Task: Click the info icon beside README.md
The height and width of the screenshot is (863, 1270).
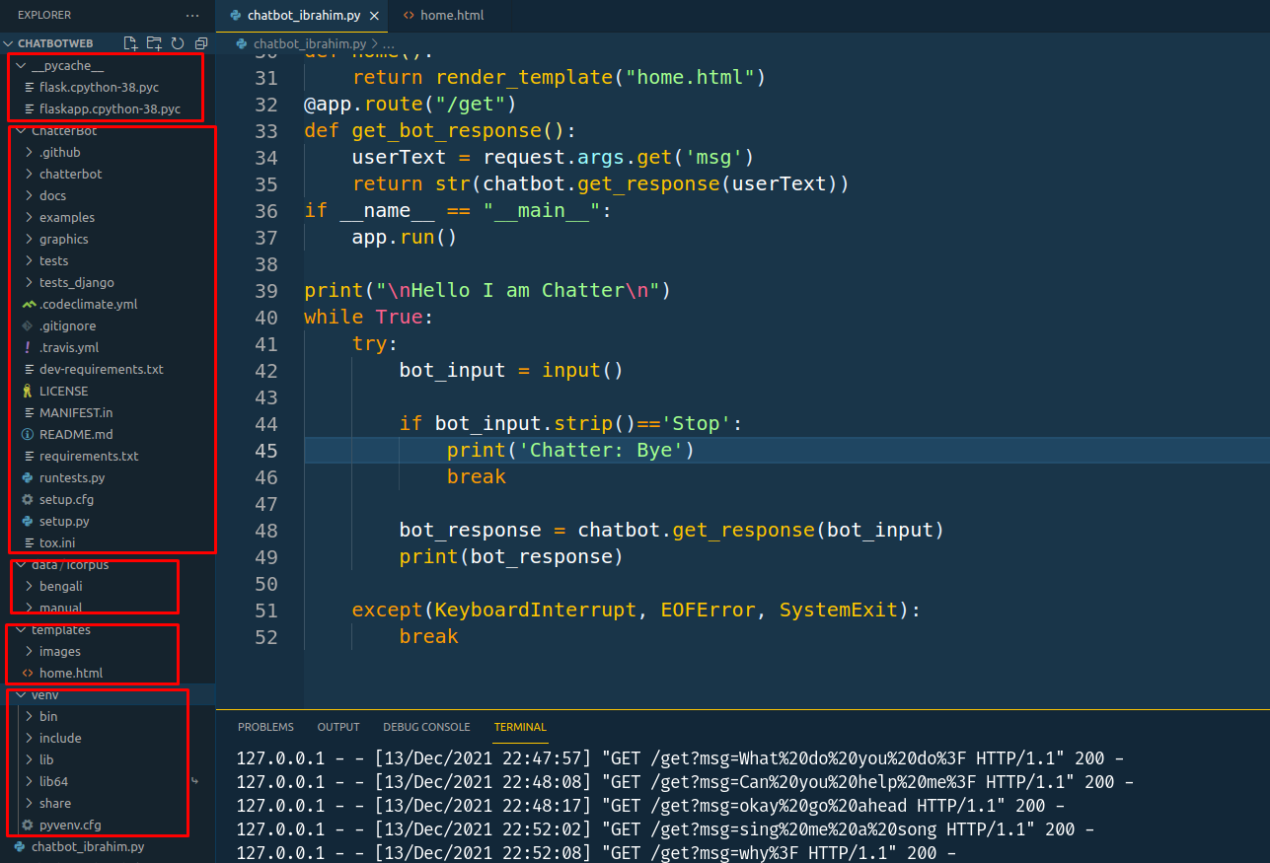Action: [x=28, y=434]
